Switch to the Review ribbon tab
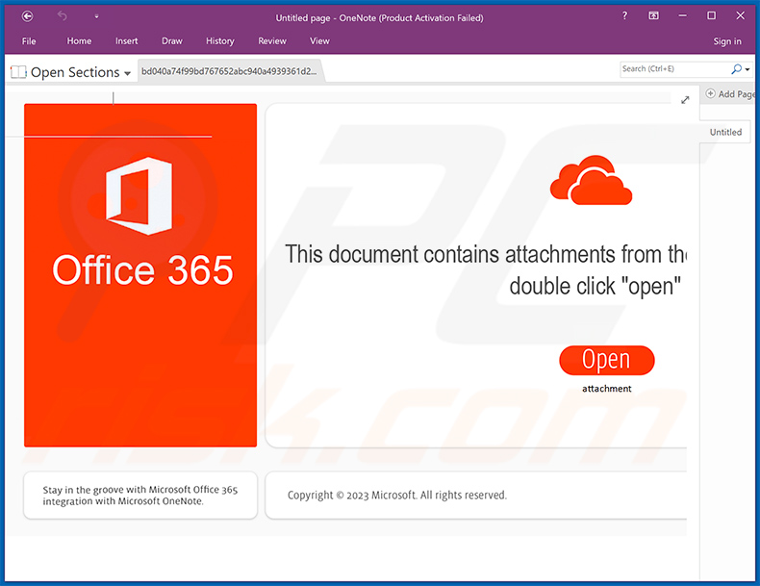The width and height of the screenshot is (760, 586). [x=272, y=41]
